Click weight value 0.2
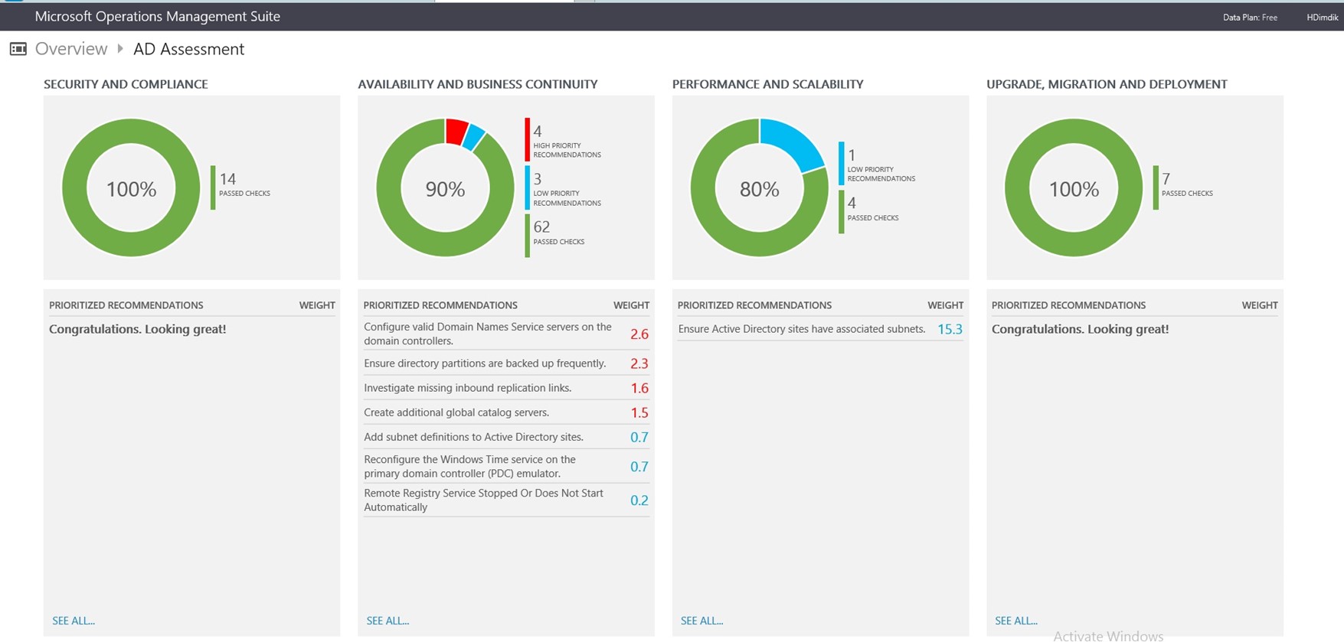Screen dimensions: 1344x642 (x=639, y=500)
